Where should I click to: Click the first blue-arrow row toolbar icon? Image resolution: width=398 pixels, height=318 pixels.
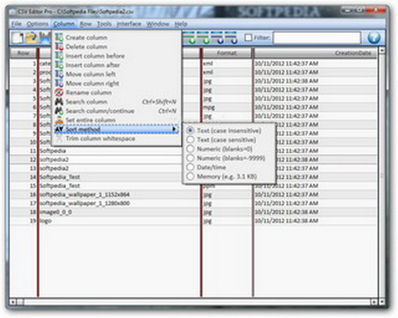point(217,38)
